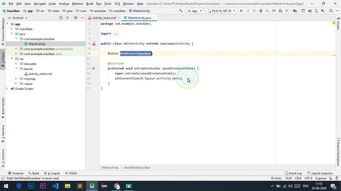Open Project panel gear settings
This screenshot has height=191, width=341.
click(76, 18)
